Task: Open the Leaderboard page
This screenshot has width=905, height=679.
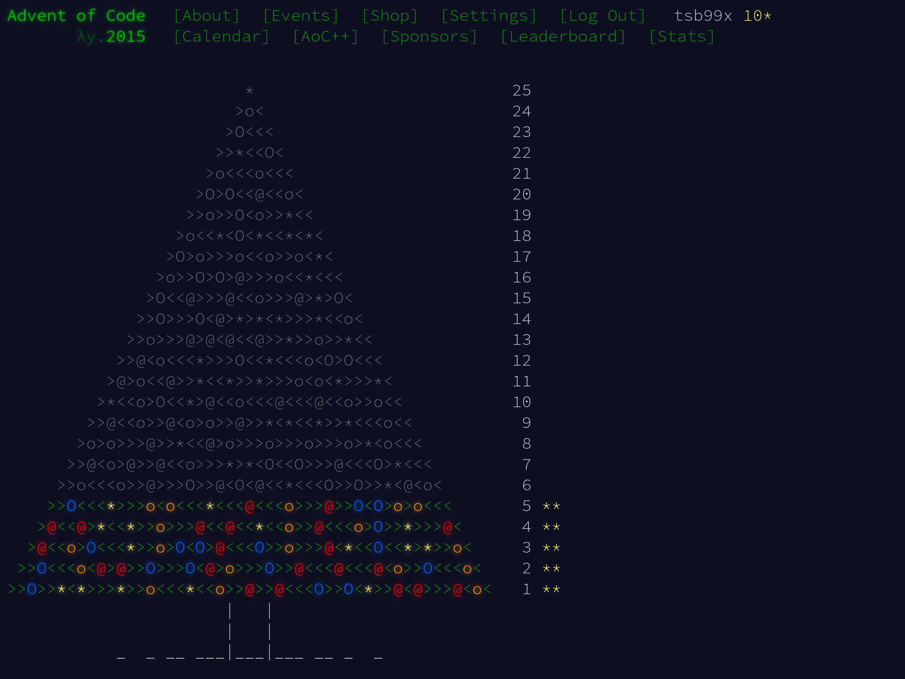Action: (563, 36)
